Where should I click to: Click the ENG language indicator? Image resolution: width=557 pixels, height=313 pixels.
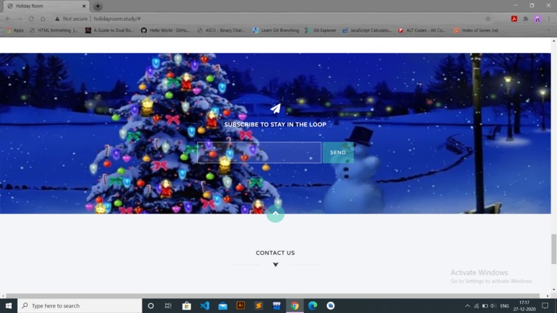(x=504, y=305)
